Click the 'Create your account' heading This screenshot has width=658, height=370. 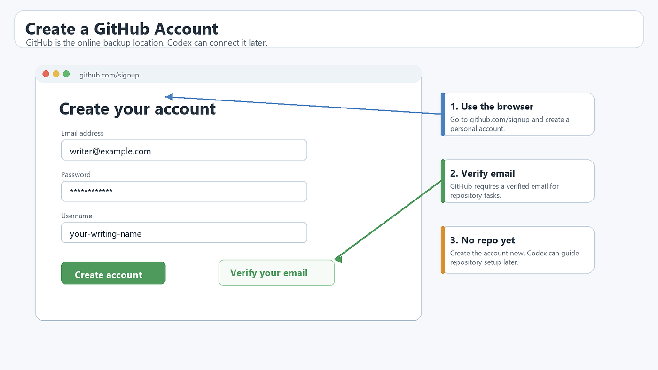click(x=137, y=109)
